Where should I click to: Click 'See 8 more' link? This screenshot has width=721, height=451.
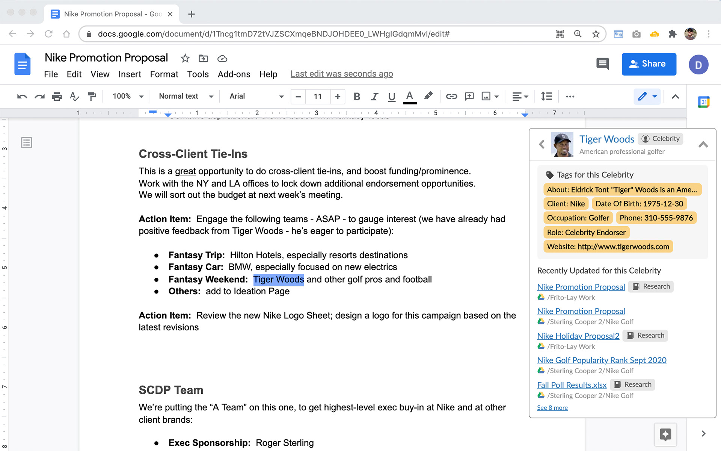click(x=552, y=408)
